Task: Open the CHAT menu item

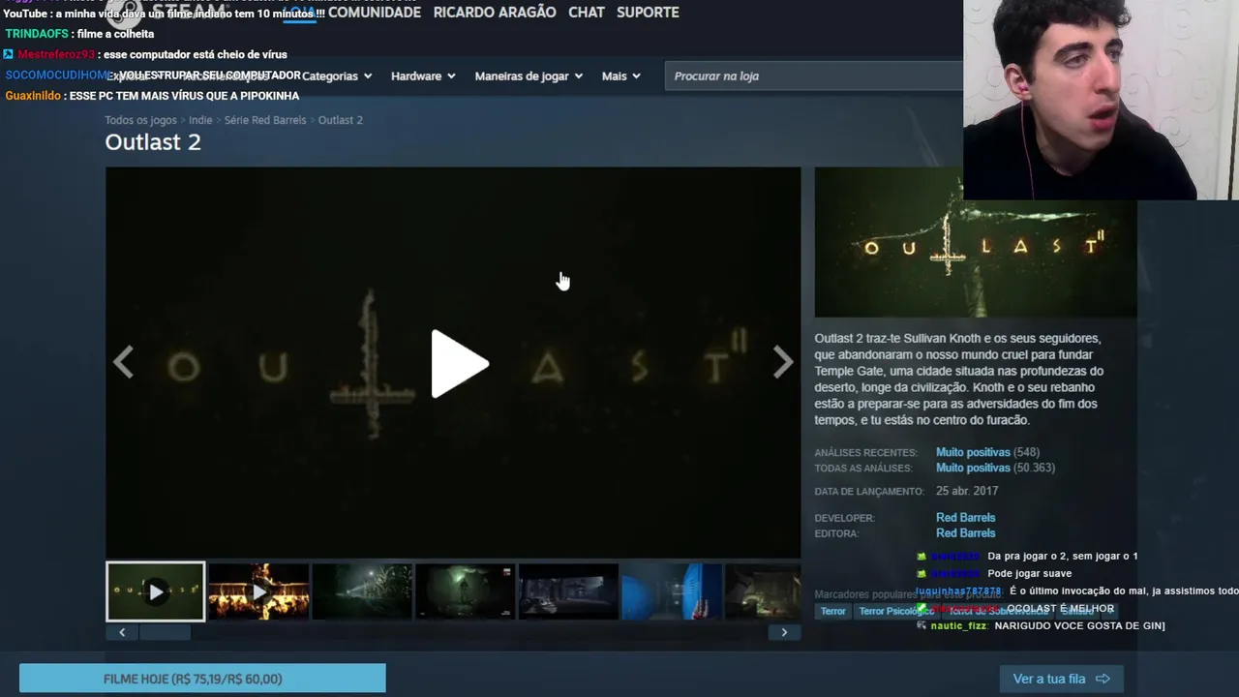Action: [x=587, y=13]
